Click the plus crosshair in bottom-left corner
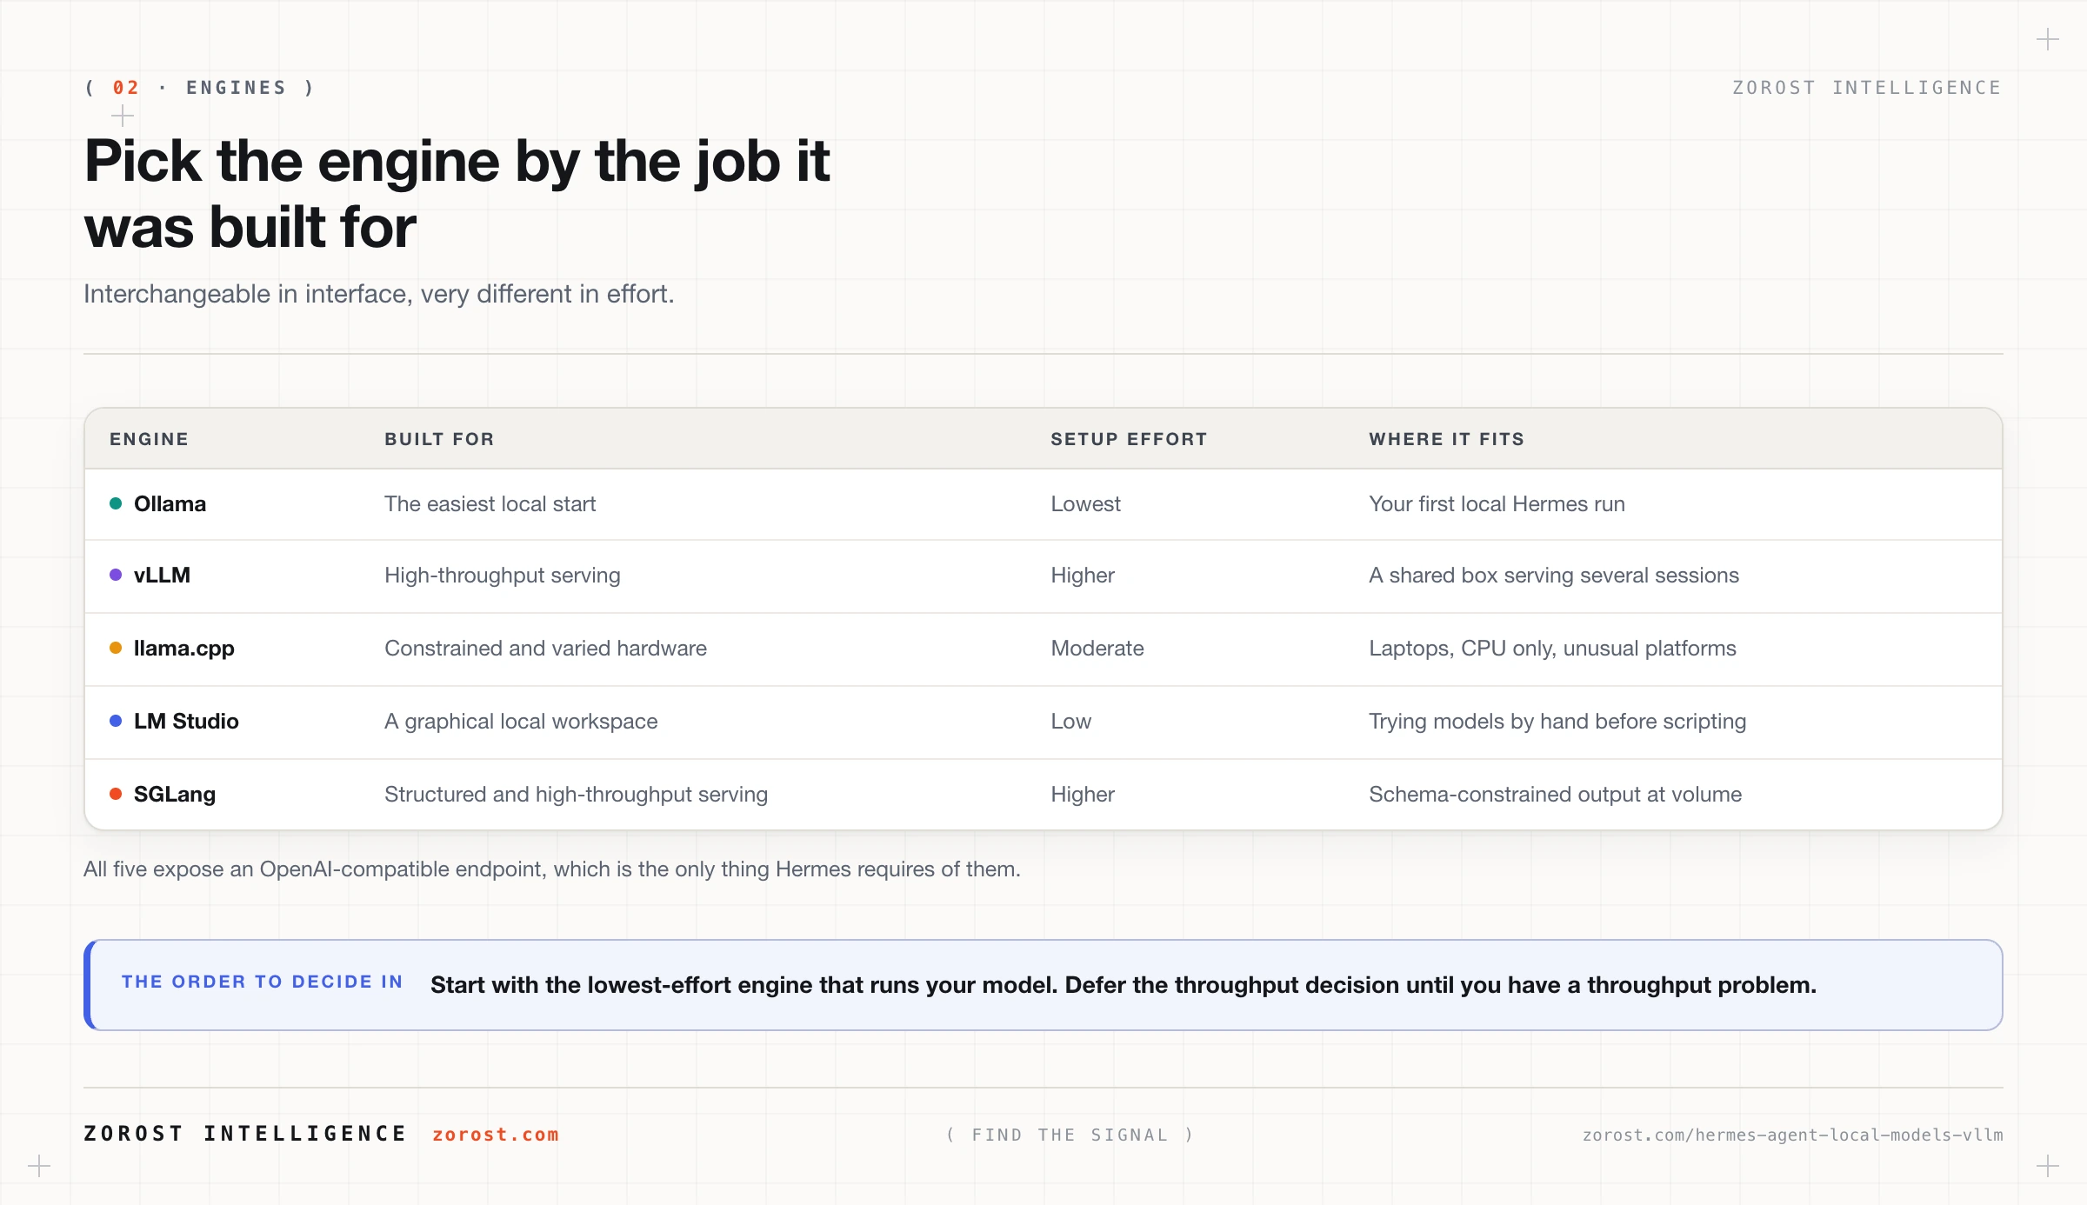Screen dimensions: 2087x1205 39,1166
